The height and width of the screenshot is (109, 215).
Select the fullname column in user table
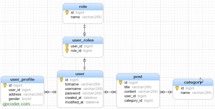(x=83, y=84)
